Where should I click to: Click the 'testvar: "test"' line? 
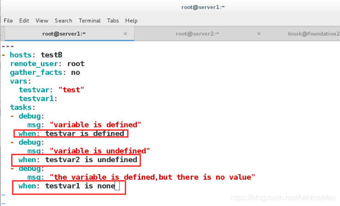click(x=51, y=90)
